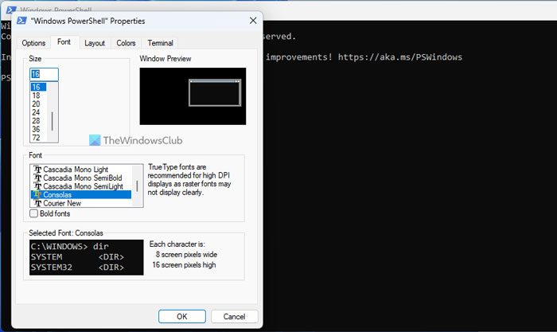Select the Consolas font entry
Viewport: 557px width, 332px height.
tap(81, 195)
